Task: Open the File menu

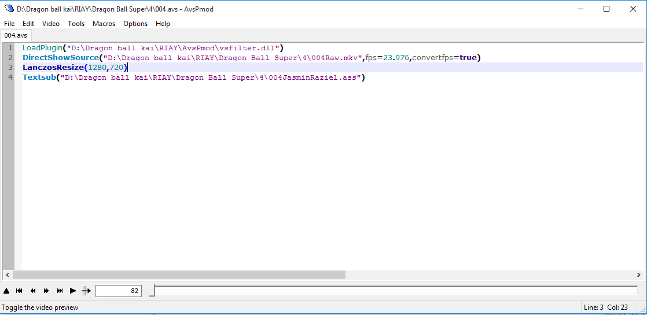Action: (9, 24)
